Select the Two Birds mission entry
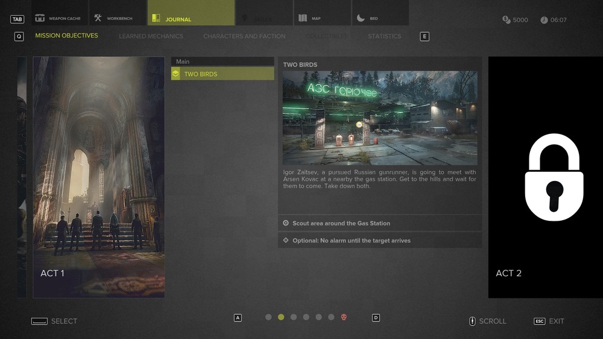Viewport: 603px width, 339px height. tap(223, 74)
